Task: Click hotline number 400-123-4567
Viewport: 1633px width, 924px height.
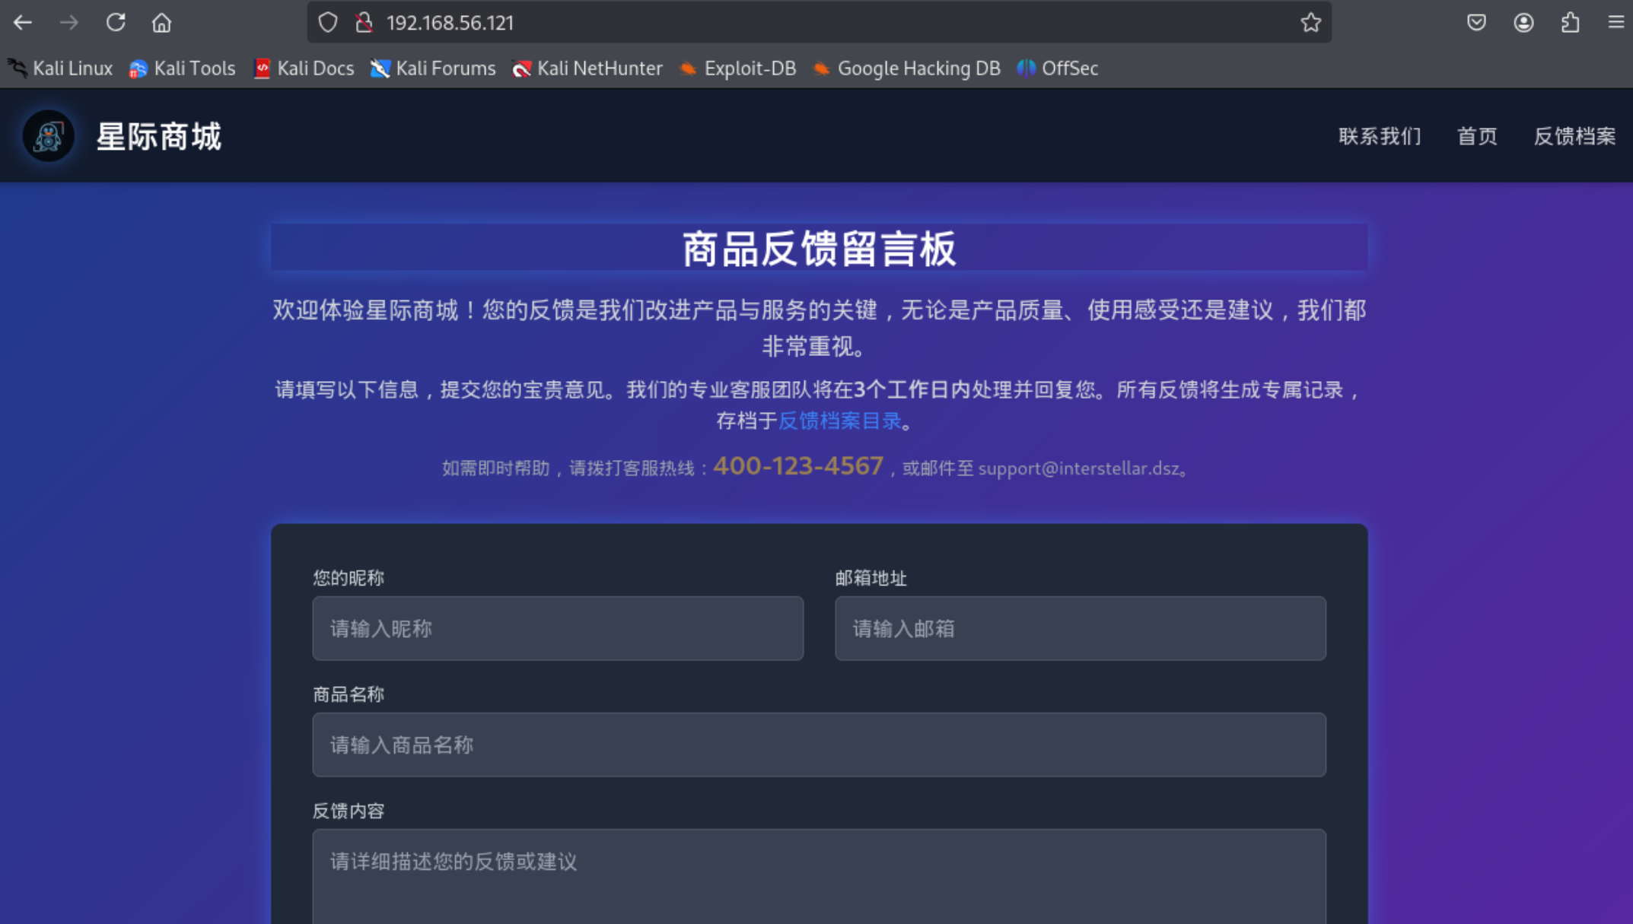Action: (798, 465)
